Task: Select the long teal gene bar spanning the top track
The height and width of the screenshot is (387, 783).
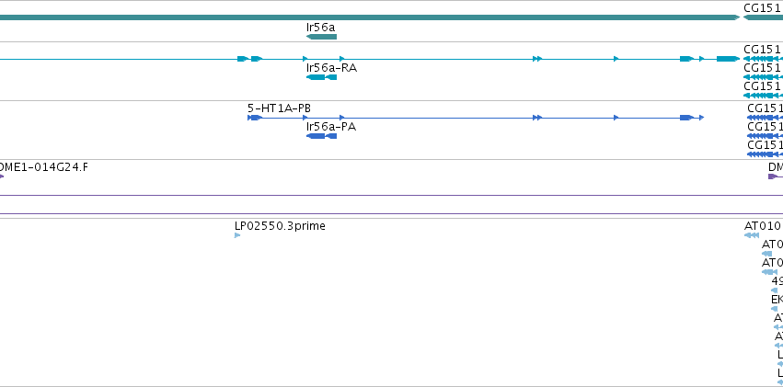Action: 370,17
